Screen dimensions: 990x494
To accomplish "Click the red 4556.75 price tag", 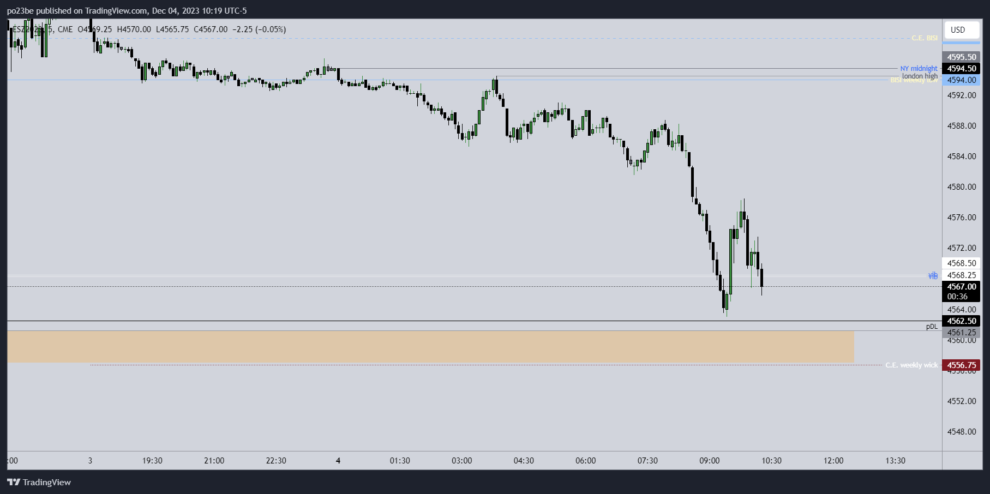I will (961, 365).
